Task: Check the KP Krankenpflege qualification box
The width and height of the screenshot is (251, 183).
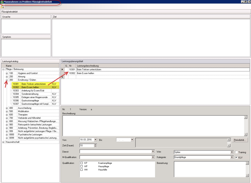Action: point(81,163)
